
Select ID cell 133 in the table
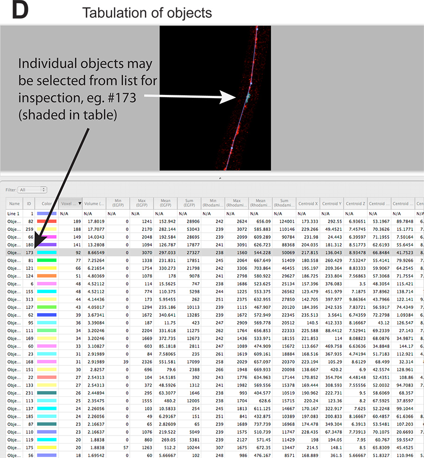point(29,385)
